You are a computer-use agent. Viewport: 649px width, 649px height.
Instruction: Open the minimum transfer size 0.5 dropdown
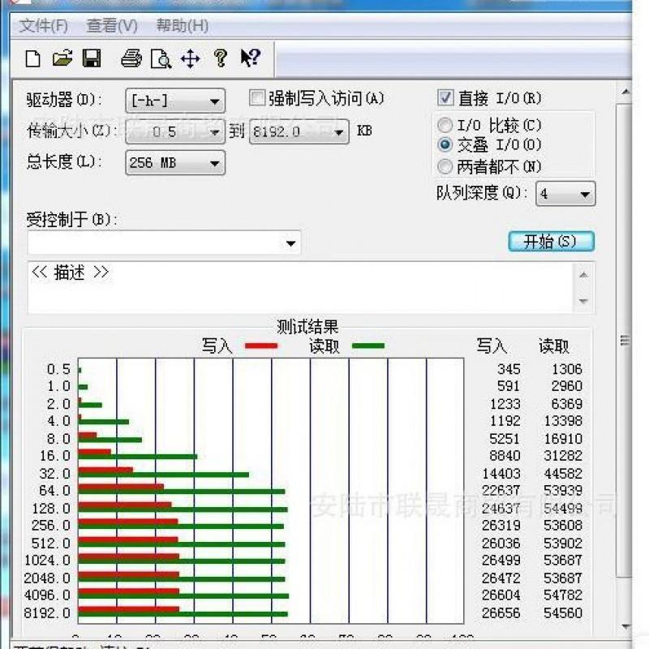(x=175, y=131)
